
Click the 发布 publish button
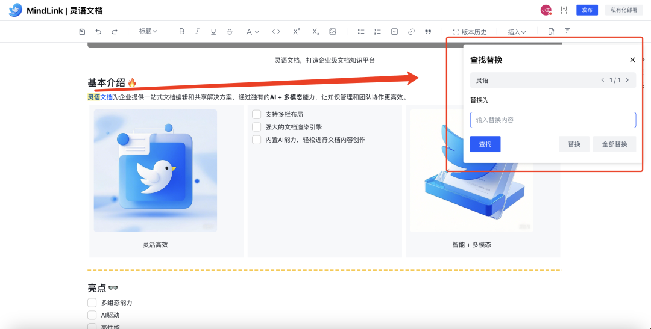pos(587,10)
